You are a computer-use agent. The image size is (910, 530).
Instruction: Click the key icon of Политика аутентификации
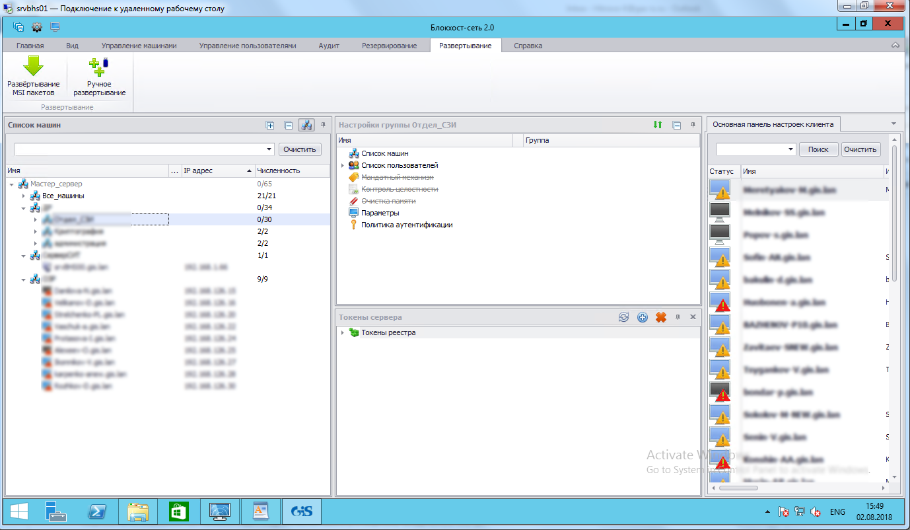click(353, 225)
